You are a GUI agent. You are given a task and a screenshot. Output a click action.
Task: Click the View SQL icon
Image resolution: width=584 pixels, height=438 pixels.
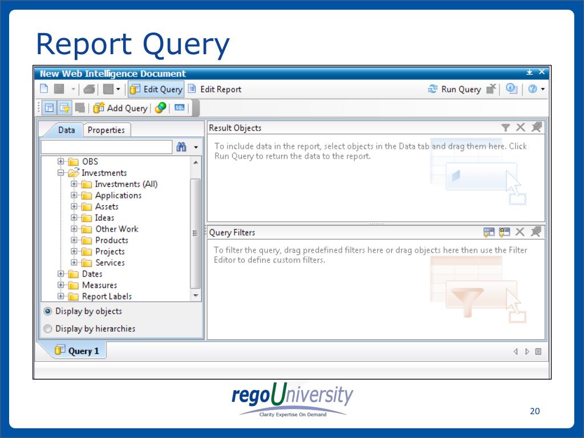tap(180, 108)
